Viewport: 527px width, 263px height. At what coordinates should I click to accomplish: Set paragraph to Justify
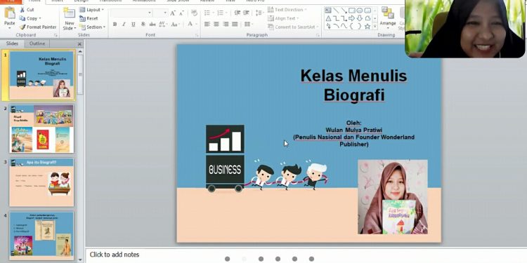pyautogui.click(x=235, y=24)
